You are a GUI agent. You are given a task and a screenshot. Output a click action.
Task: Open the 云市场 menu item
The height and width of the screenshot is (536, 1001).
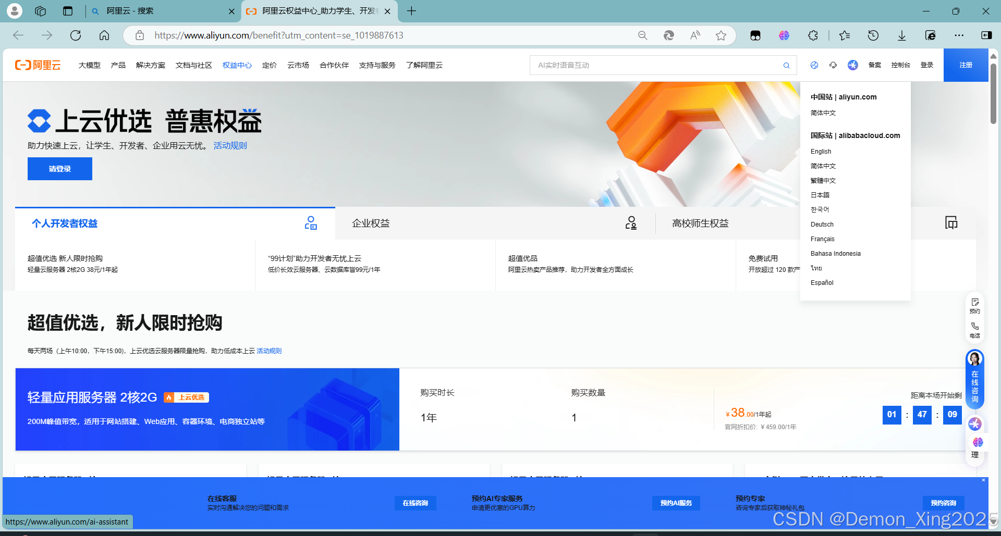pos(298,65)
